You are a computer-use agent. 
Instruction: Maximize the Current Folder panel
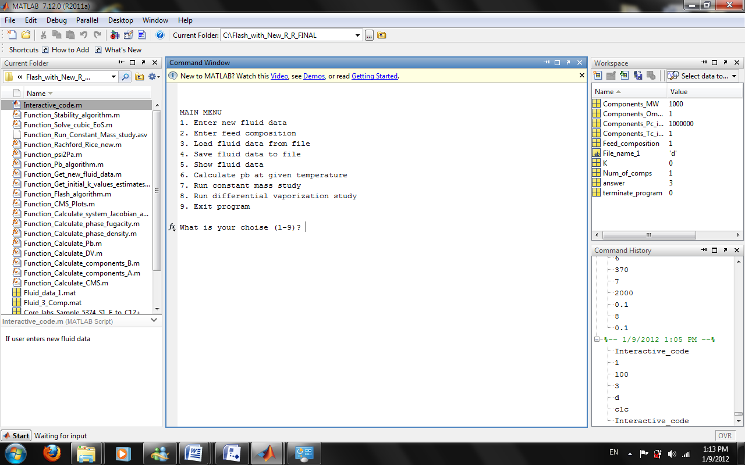point(133,63)
